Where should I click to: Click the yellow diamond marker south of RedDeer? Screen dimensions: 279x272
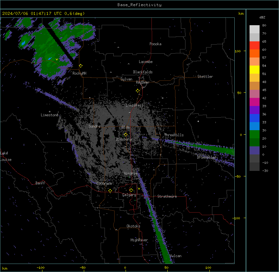pos(138,91)
